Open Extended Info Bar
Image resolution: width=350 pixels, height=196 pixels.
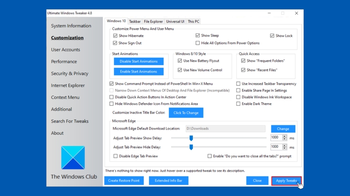point(168,180)
